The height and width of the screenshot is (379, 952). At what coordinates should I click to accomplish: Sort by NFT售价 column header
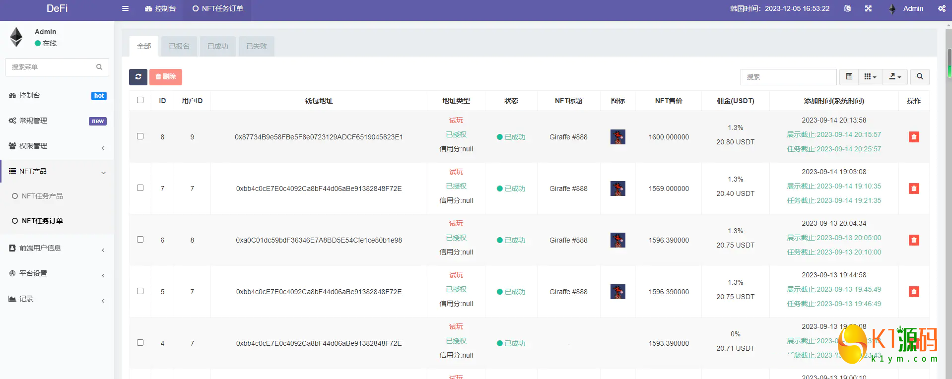(669, 101)
